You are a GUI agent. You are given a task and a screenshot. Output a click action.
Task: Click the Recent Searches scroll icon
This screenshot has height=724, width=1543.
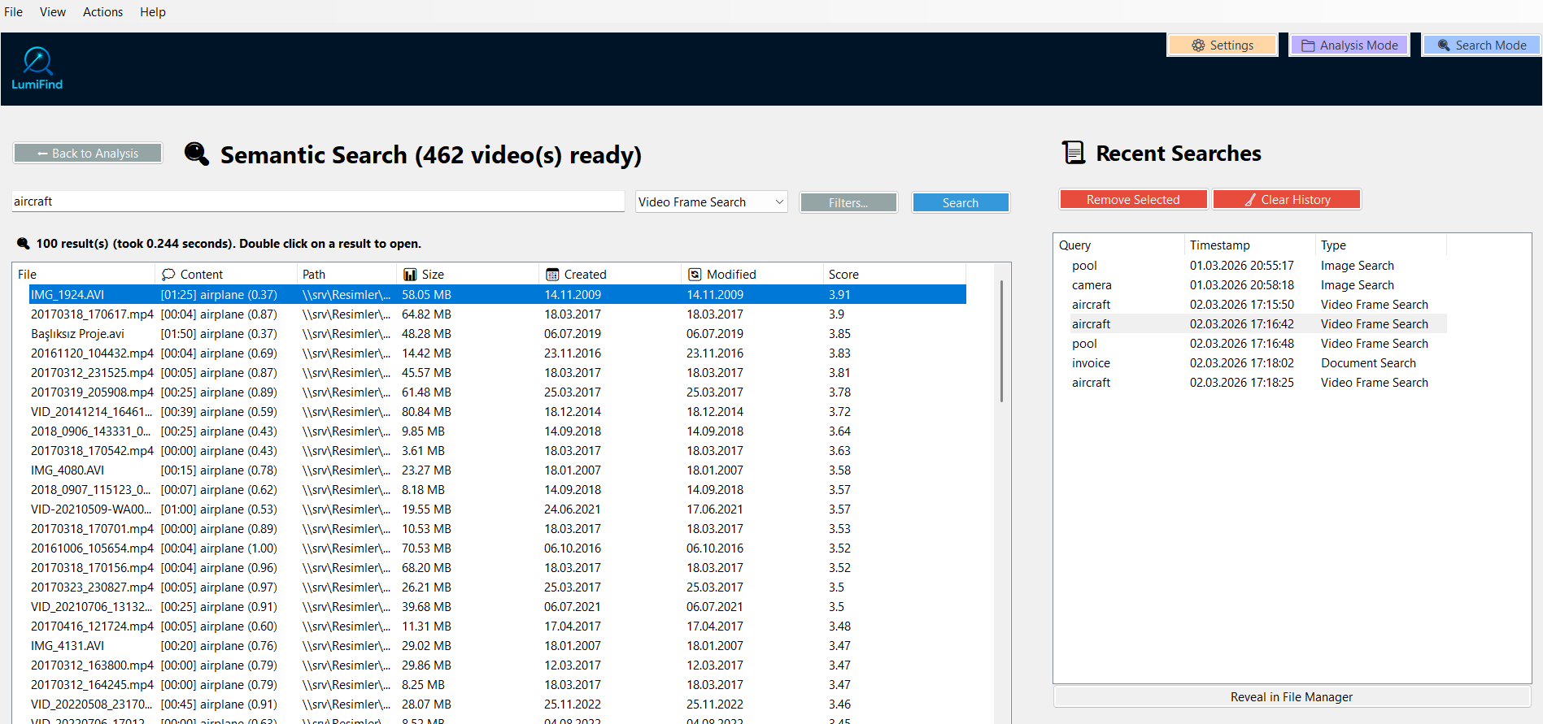pyautogui.click(x=1074, y=152)
